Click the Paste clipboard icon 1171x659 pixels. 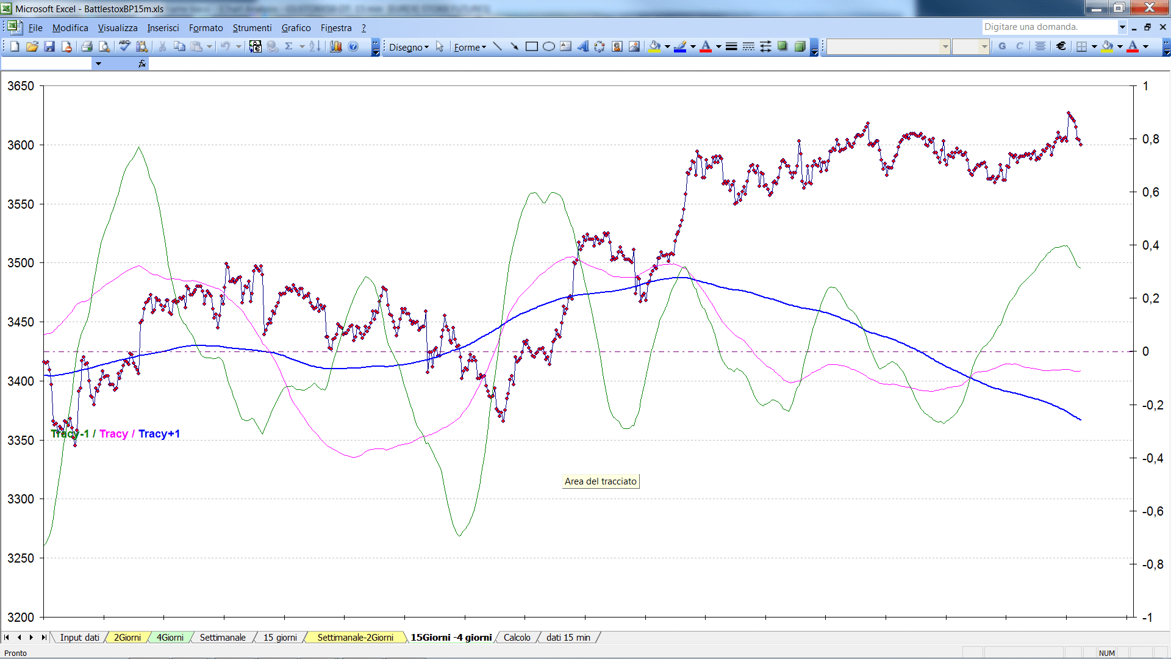pyautogui.click(x=196, y=46)
